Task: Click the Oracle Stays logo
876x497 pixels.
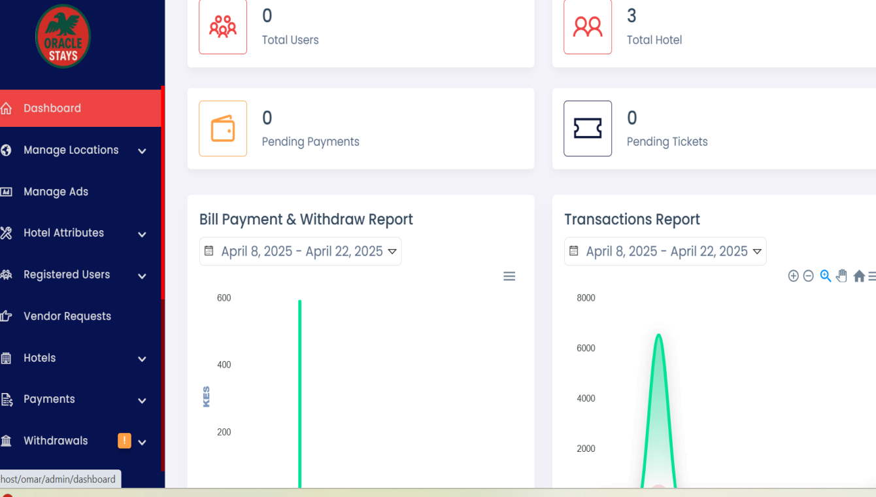Action: point(63,37)
